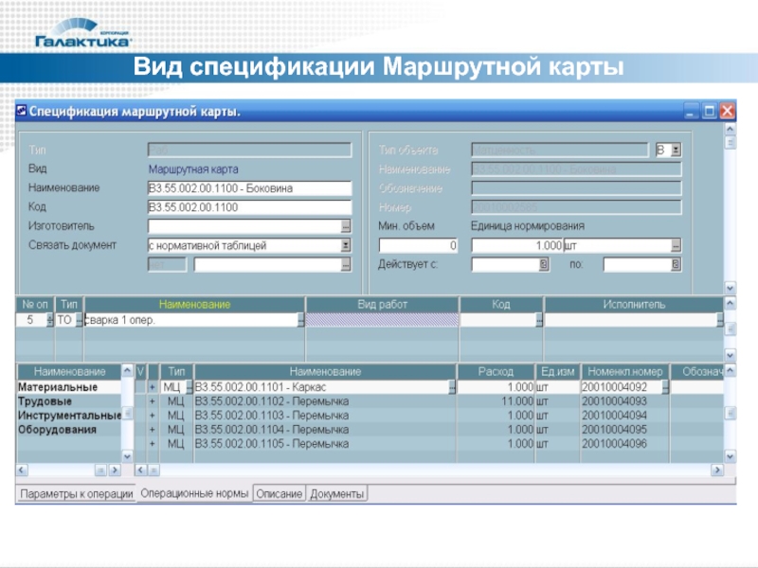Open the Единица нормирования lookup button
Viewport: 758px width, 568px height.
click(x=676, y=245)
